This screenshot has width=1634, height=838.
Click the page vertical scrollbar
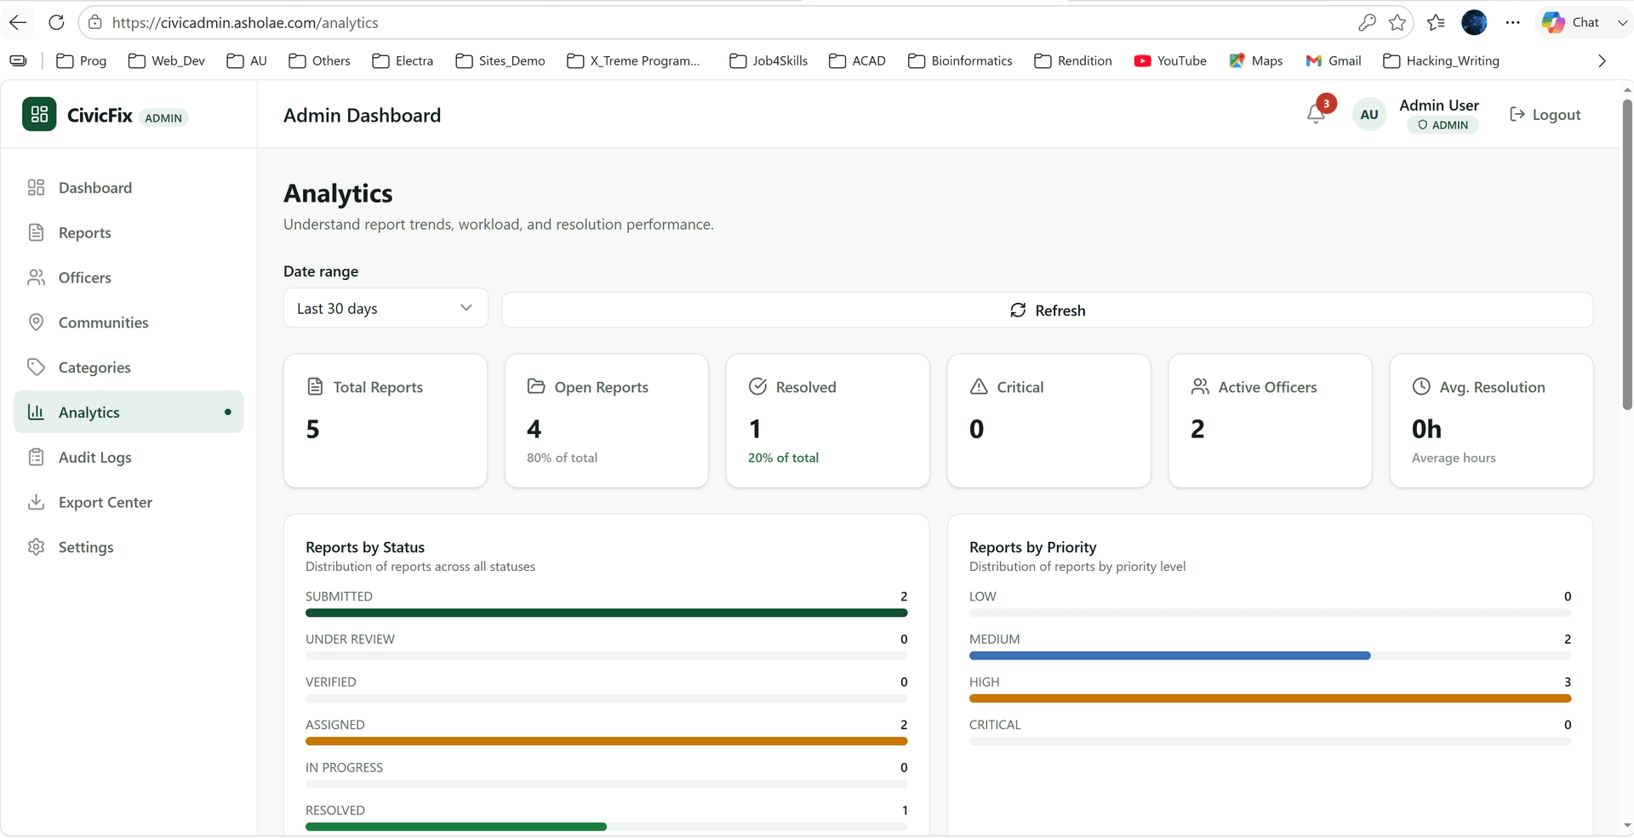click(1626, 255)
